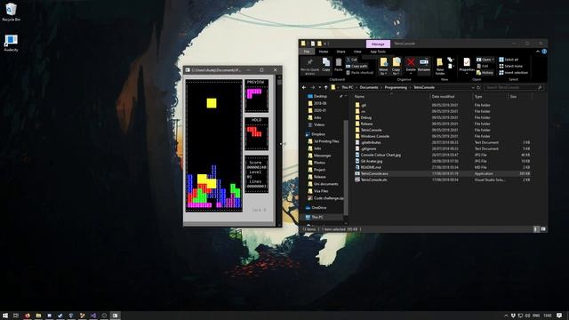Image resolution: width=569 pixels, height=320 pixels.
Task: Click Cut in the Clipboard group
Action: point(352,60)
